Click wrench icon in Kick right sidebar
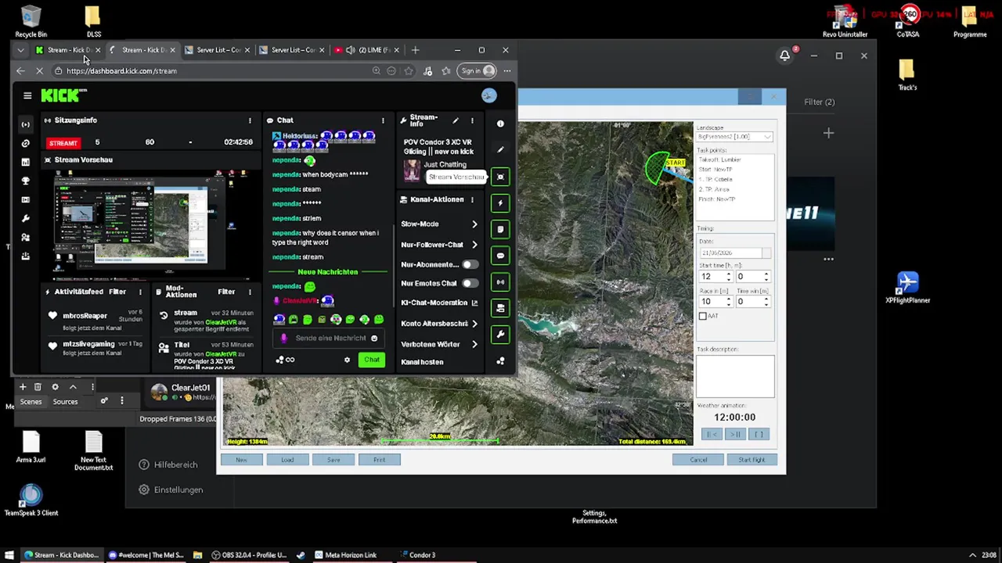Screen dimensions: 1002x563 point(500,335)
